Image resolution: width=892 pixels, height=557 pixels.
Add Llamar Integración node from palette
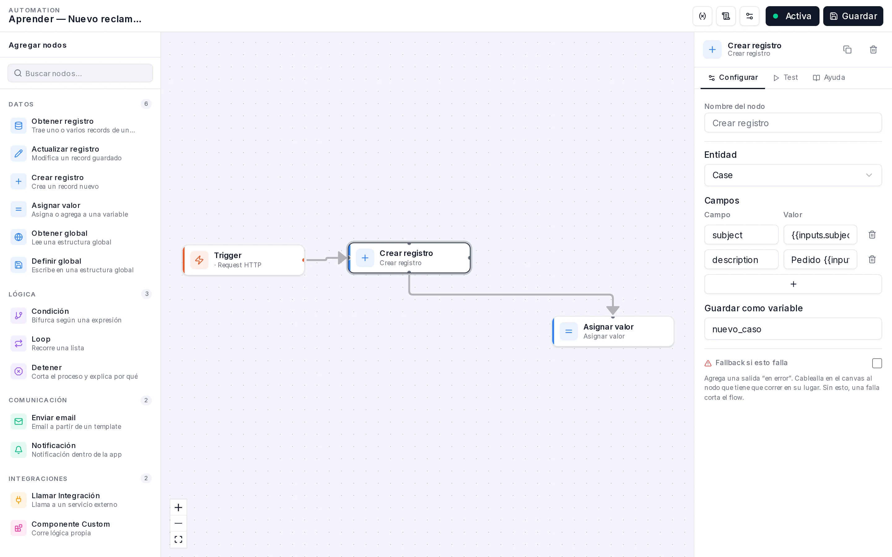pyautogui.click(x=80, y=500)
